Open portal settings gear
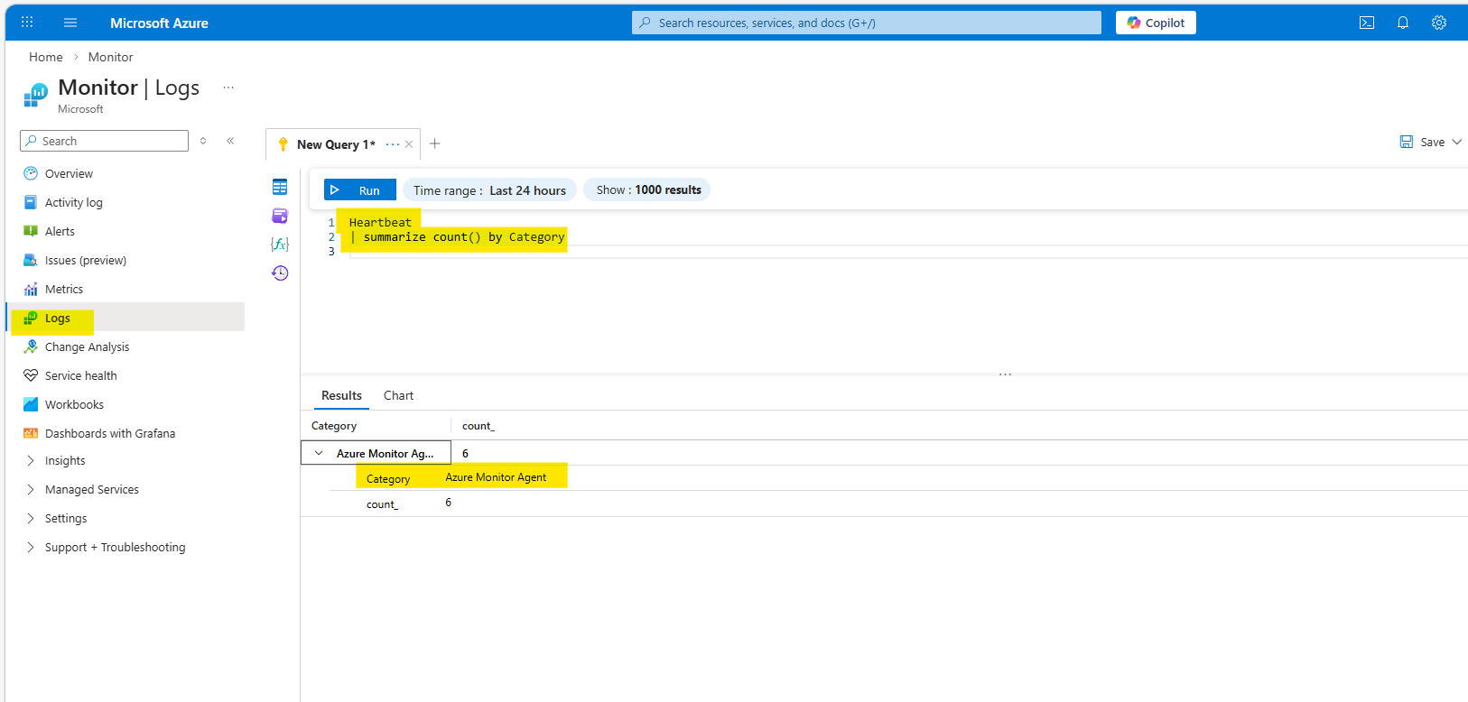This screenshot has height=702, width=1468. coord(1439,23)
